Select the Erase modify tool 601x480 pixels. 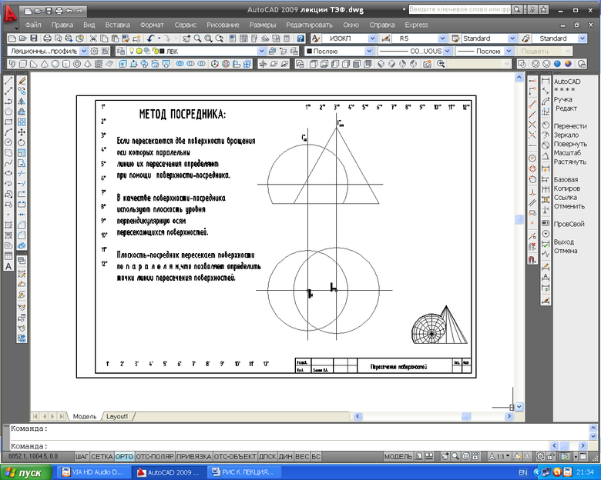click(x=22, y=80)
